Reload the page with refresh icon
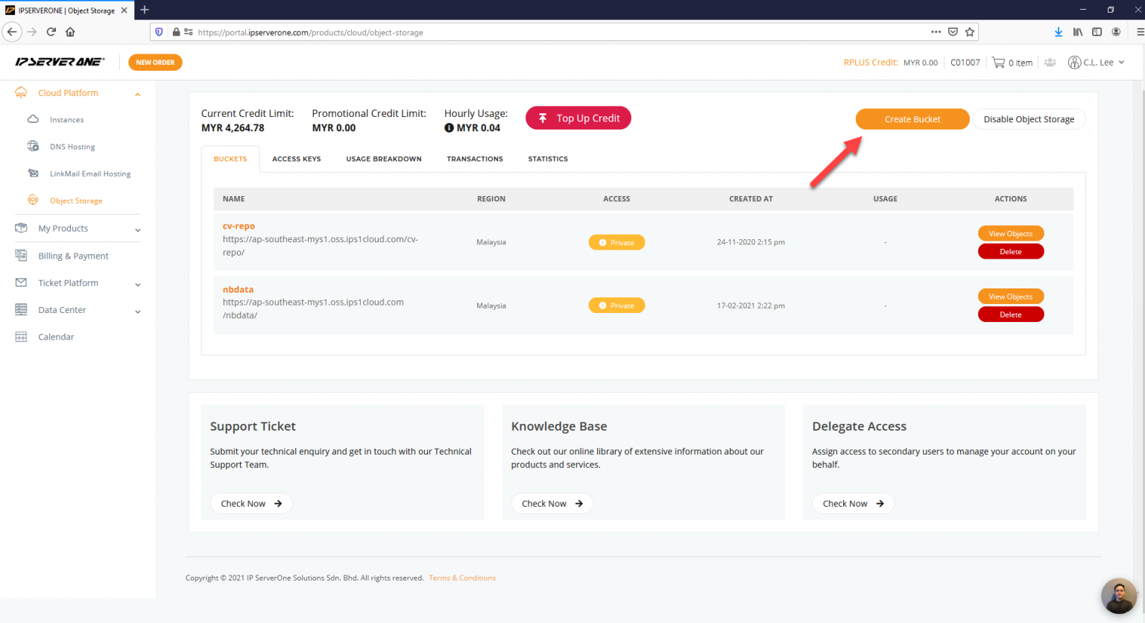This screenshot has height=623, width=1145. click(51, 32)
